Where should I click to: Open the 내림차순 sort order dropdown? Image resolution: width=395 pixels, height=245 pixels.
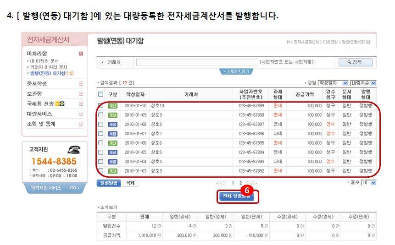click(x=363, y=83)
